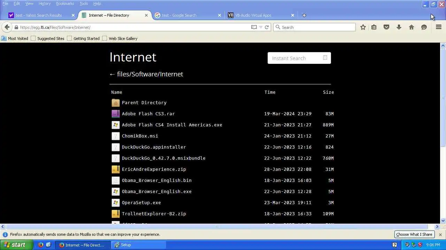This screenshot has height=250, width=446.
Task: Open the Downloads arrow icon
Action: 399,27
